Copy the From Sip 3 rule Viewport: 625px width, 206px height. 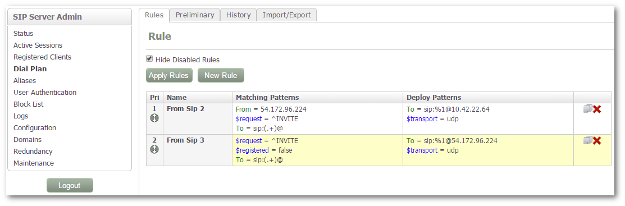(587, 140)
